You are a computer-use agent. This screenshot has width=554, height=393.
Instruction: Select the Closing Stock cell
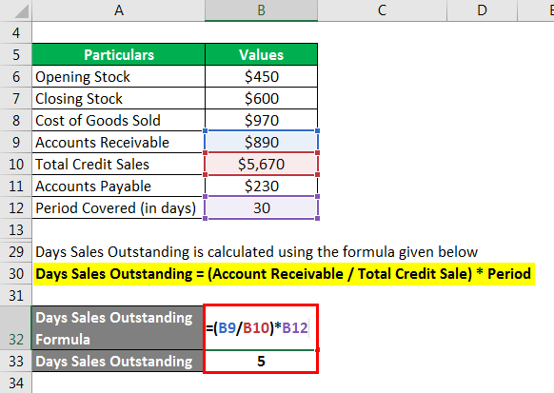(x=119, y=99)
